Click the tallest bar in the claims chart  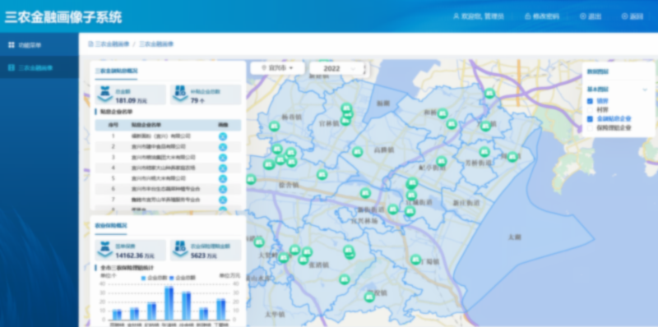(169, 303)
